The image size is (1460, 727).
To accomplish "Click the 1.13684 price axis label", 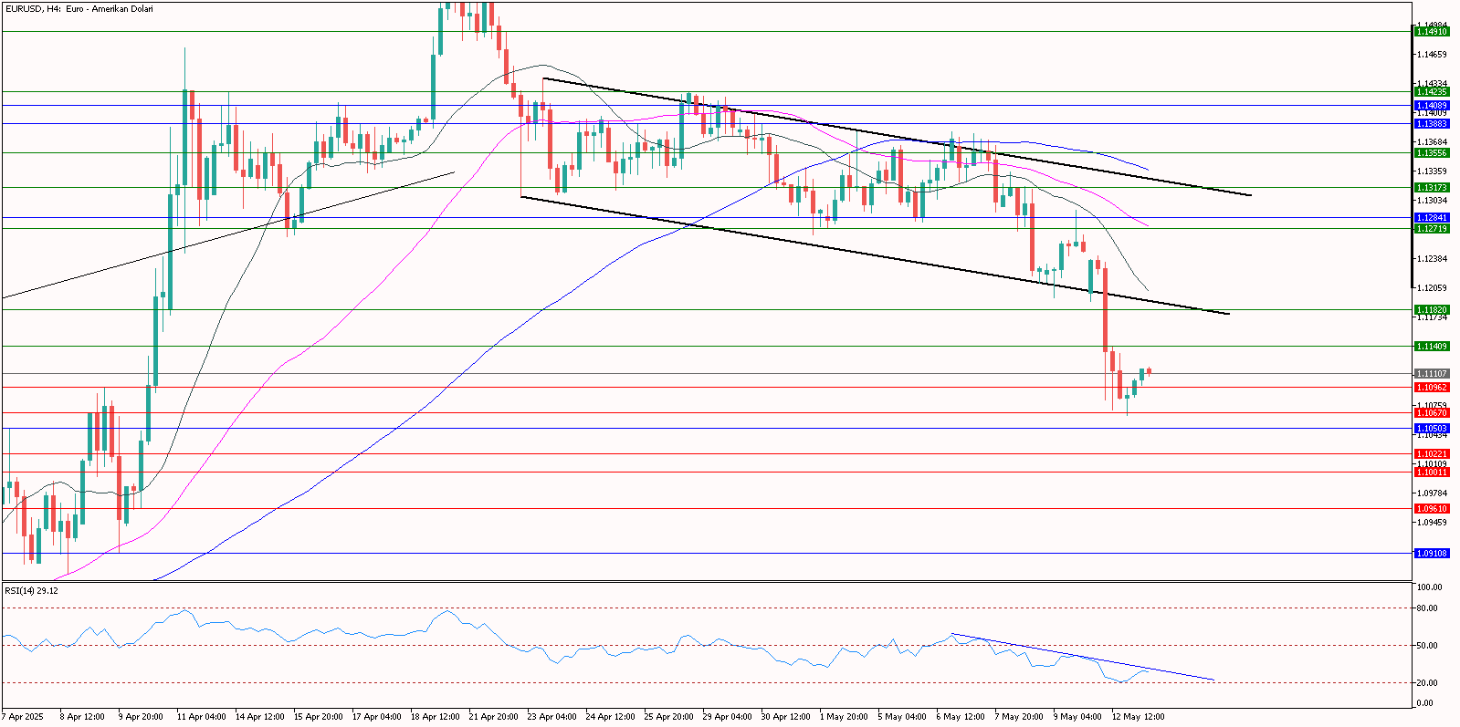I will click(x=1433, y=142).
